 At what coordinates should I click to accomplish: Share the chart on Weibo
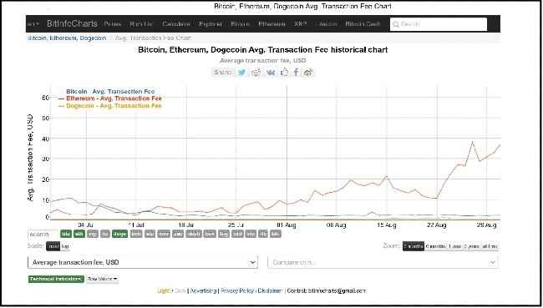(x=308, y=73)
